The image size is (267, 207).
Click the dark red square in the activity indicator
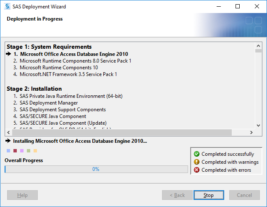tap(15, 151)
